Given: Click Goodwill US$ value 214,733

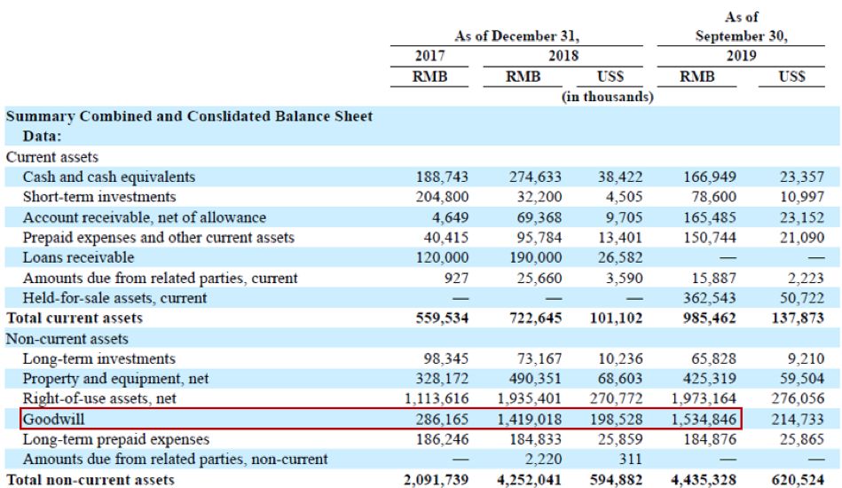Looking at the screenshot, I should pos(798,419).
